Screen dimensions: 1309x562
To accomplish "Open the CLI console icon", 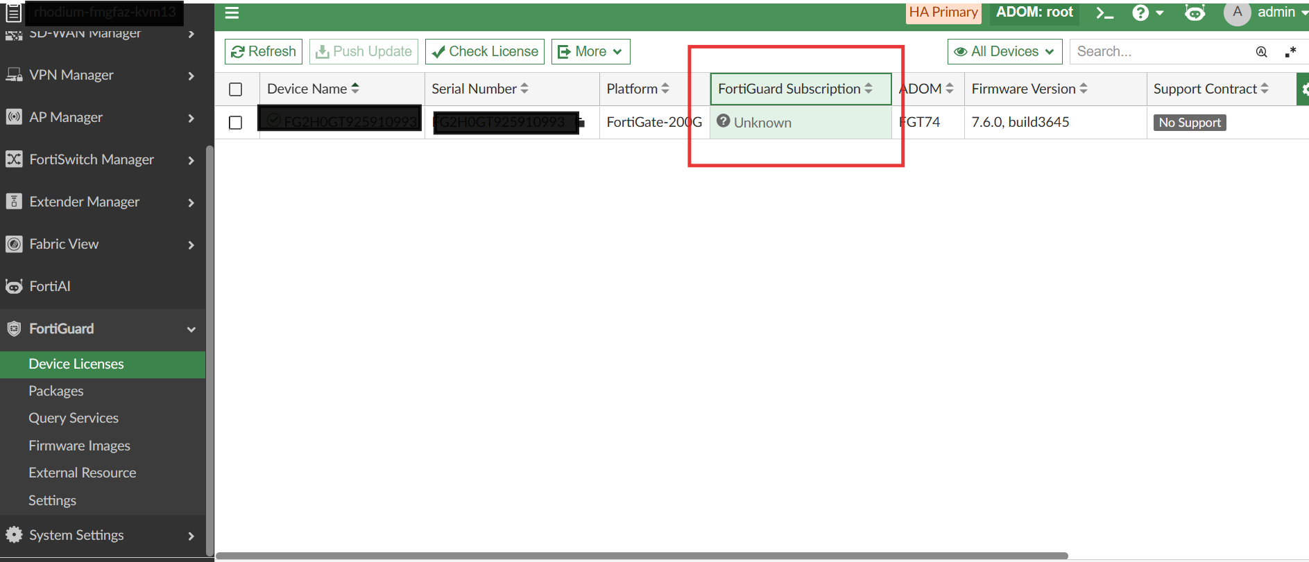I will click(x=1104, y=13).
